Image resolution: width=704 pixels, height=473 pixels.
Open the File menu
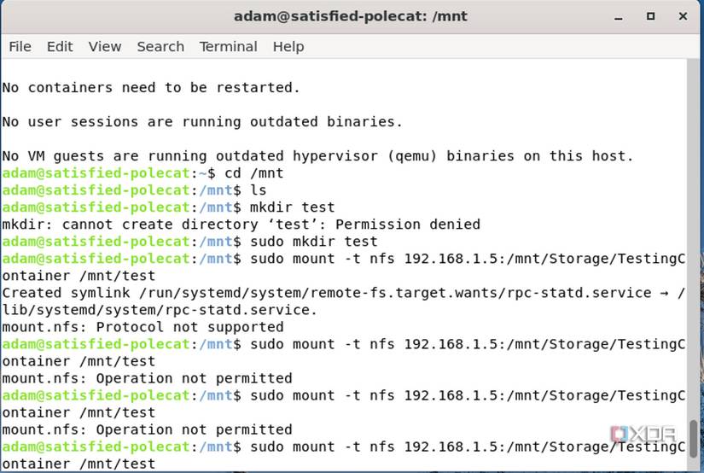[x=20, y=46]
